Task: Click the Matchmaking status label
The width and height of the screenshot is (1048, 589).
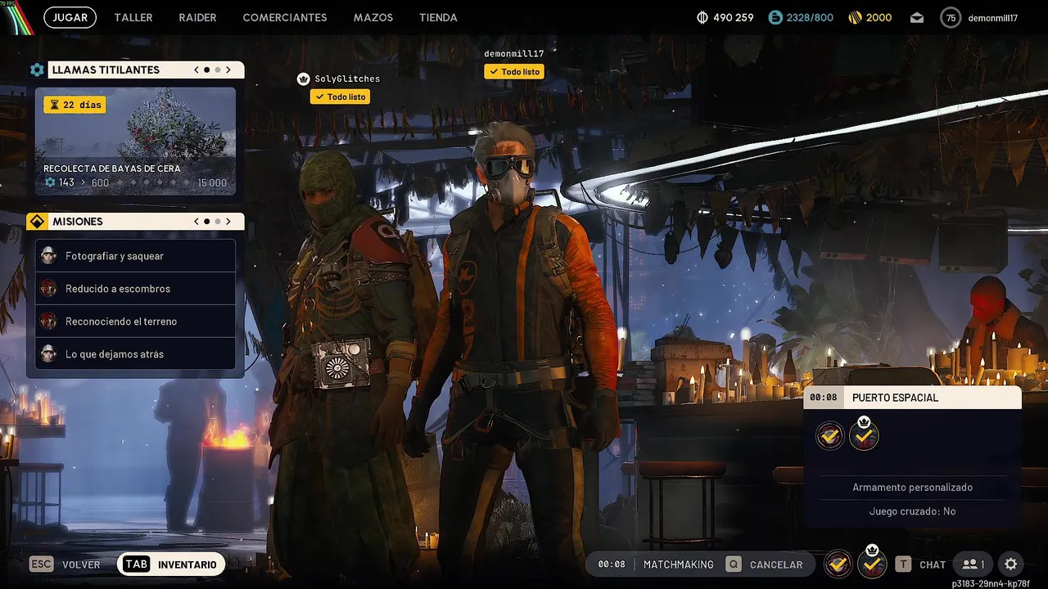Action: [679, 564]
